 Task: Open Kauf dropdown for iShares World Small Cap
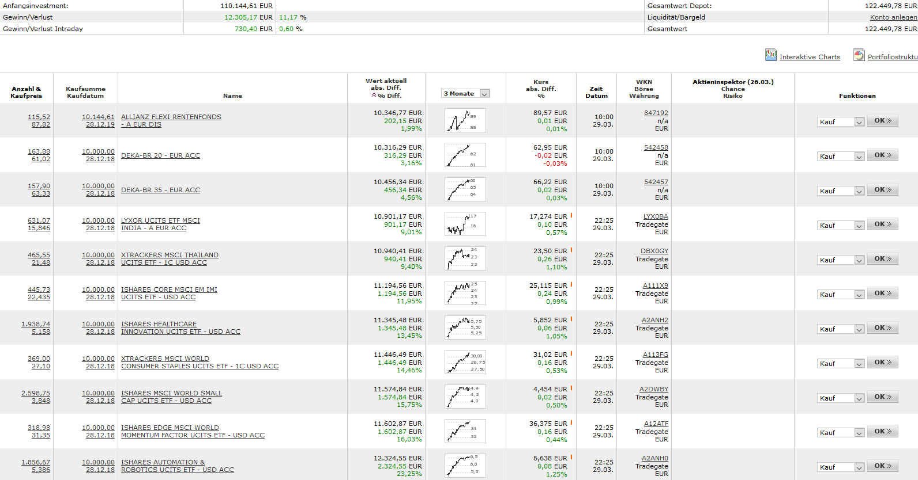tap(841, 398)
